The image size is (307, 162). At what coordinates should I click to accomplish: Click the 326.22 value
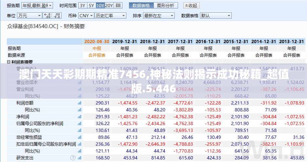click(x=102, y=123)
